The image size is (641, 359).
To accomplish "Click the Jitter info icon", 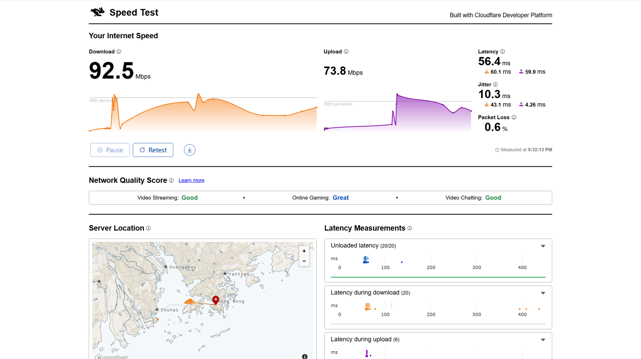I will tap(495, 85).
